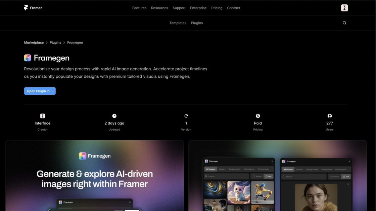Click All Images tab in left preview panel
This screenshot has height=211, width=376.
click(x=211, y=169)
